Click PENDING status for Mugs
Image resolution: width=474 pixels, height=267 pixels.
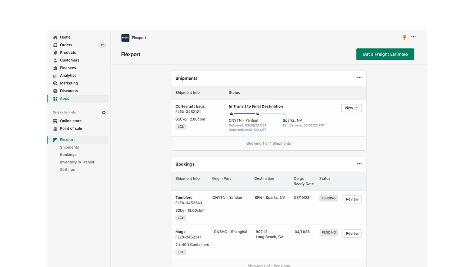click(329, 233)
